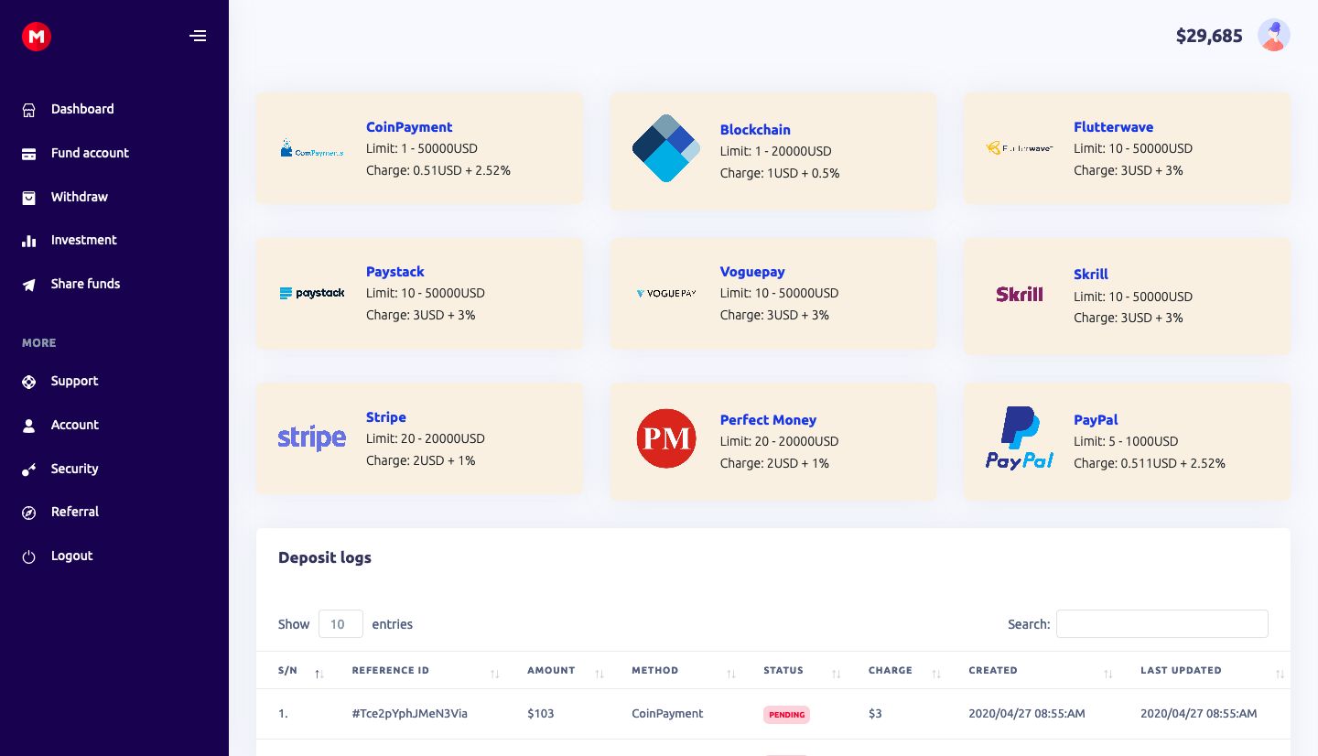Click the VoguePay logo
The height and width of the screenshot is (756, 1318).
coord(666,294)
